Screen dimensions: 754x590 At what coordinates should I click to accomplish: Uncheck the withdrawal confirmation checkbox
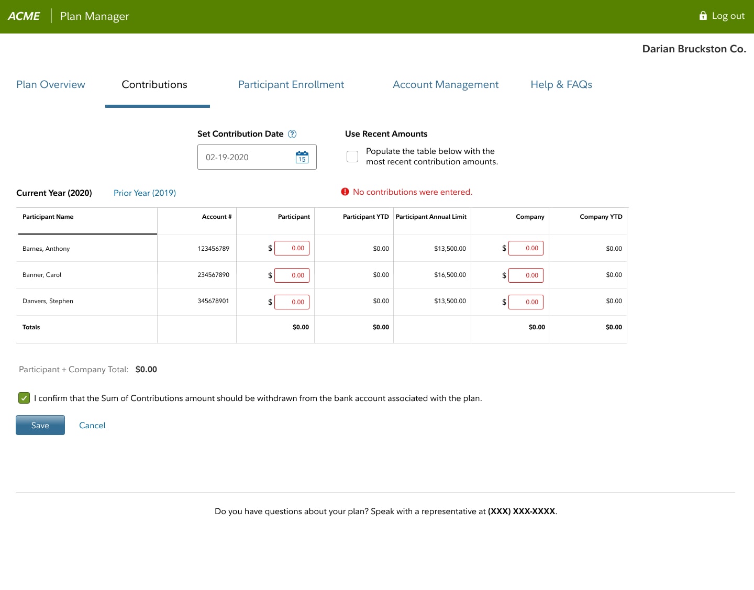(x=24, y=398)
